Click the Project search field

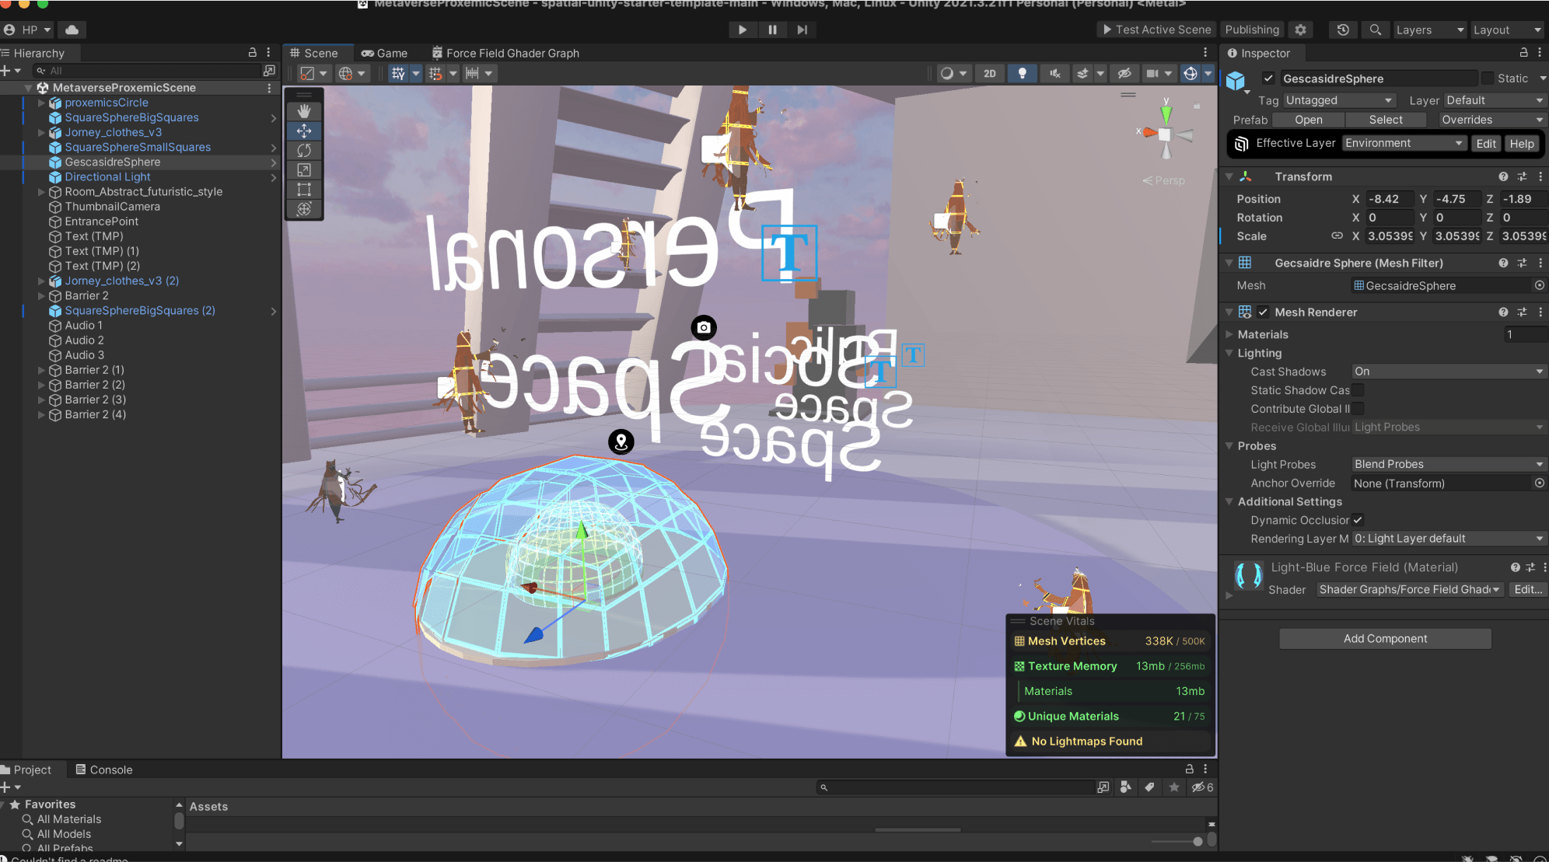tap(955, 787)
